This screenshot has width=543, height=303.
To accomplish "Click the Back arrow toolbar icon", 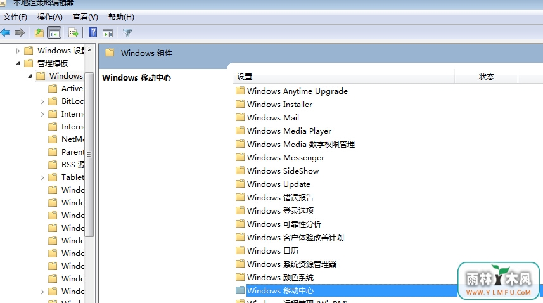I will pyautogui.click(x=5, y=33).
